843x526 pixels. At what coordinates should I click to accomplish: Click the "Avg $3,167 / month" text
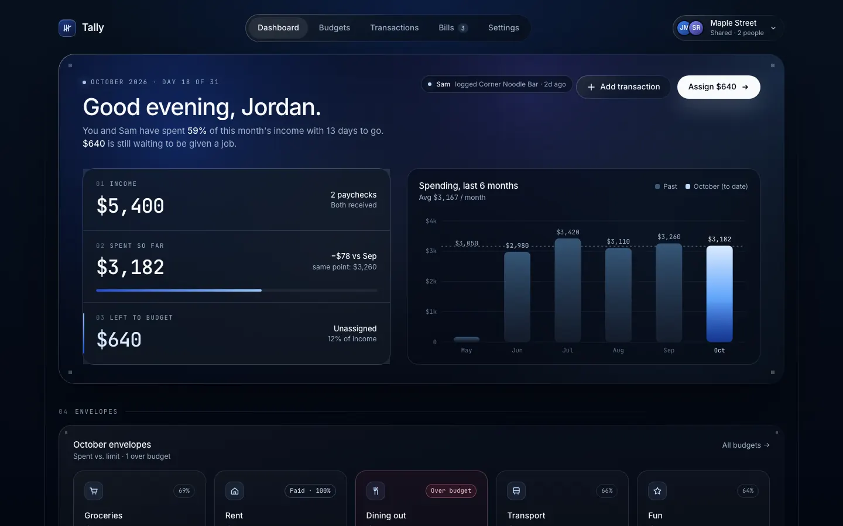pyautogui.click(x=452, y=198)
